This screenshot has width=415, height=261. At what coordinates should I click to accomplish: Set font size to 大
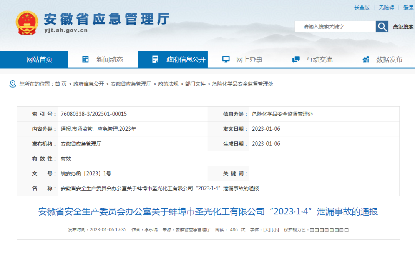tap(267, 230)
